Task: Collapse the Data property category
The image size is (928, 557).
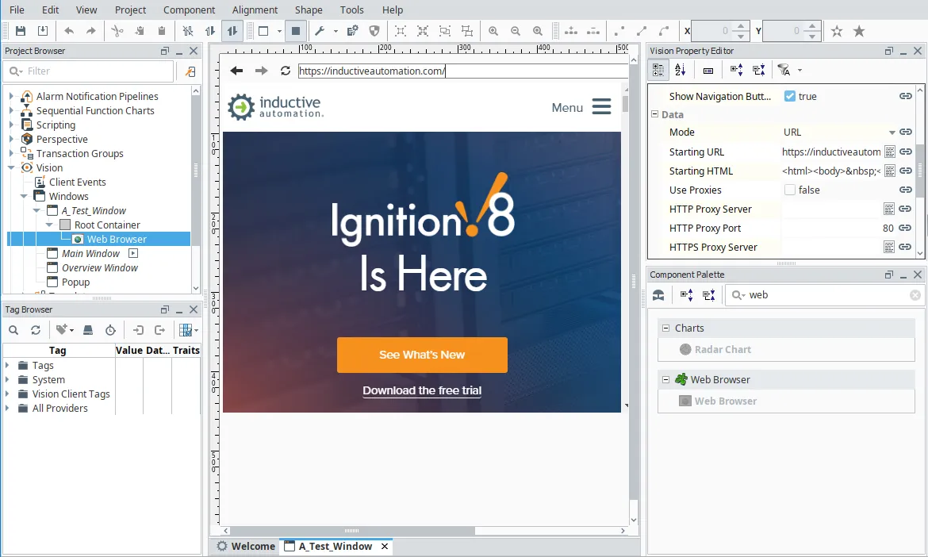Action: (655, 114)
